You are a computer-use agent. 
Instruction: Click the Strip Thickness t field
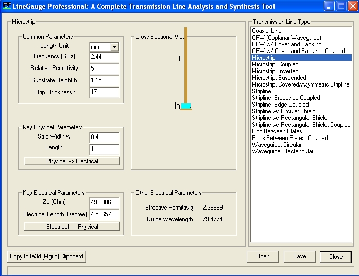[x=105, y=92]
